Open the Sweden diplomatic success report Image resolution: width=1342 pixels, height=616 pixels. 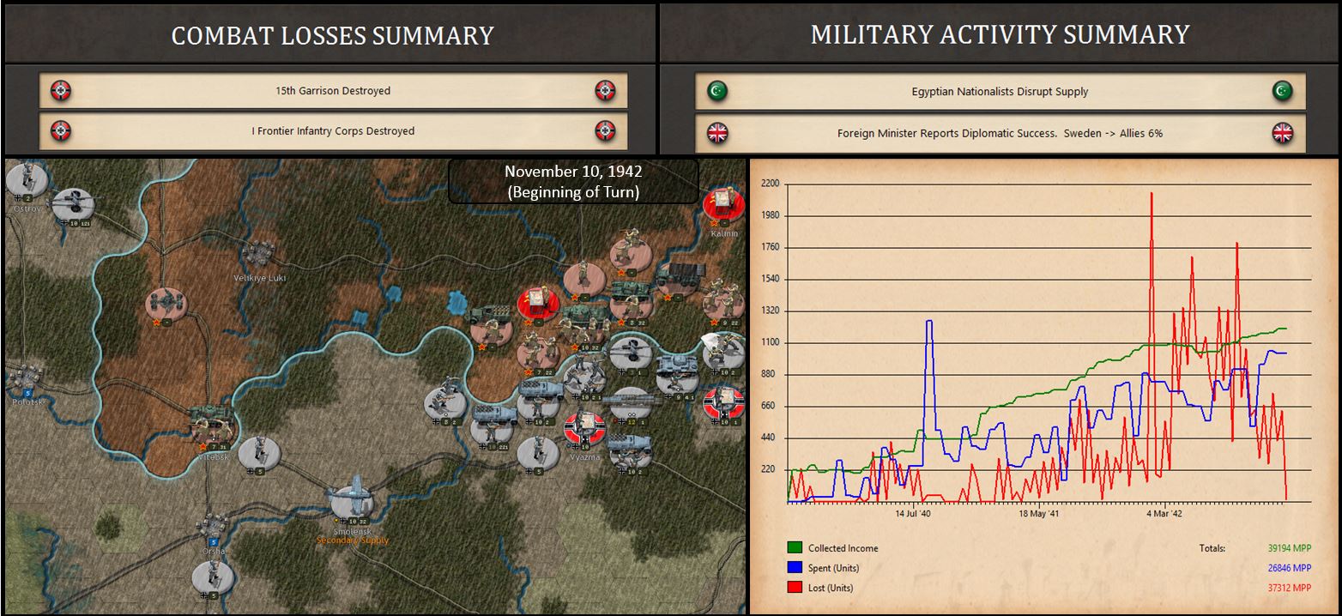click(x=1000, y=133)
